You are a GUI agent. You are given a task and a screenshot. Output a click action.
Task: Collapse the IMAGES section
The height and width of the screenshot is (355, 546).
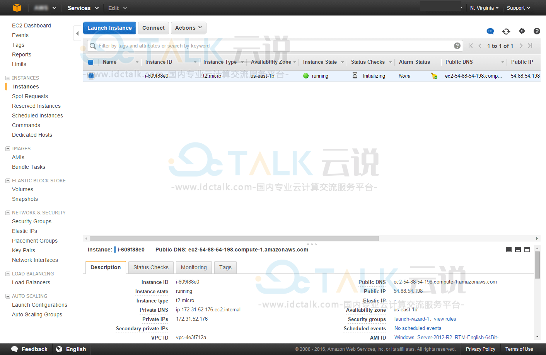pos(8,149)
